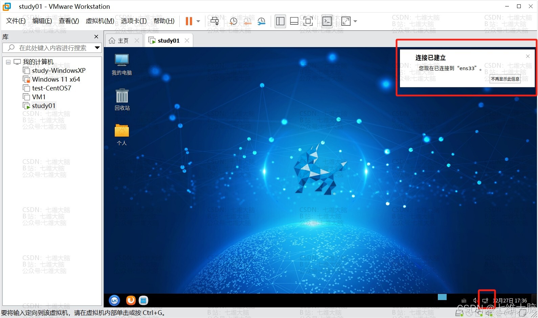Select 我的计算机 in the library tree

coord(38,62)
